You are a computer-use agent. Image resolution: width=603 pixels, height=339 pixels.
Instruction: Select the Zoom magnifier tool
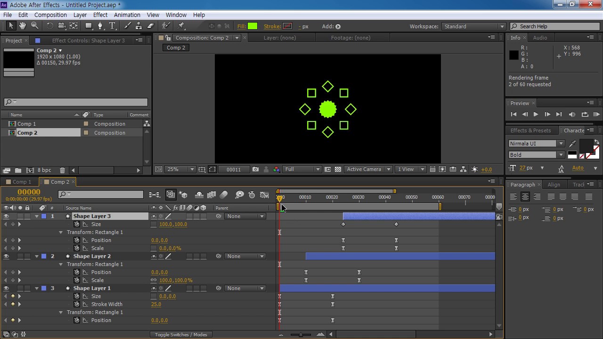(34, 26)
